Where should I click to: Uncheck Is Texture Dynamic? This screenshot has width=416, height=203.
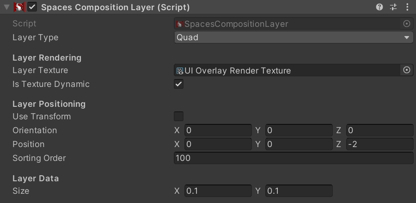pyautogui.click(x=178, y=84)
